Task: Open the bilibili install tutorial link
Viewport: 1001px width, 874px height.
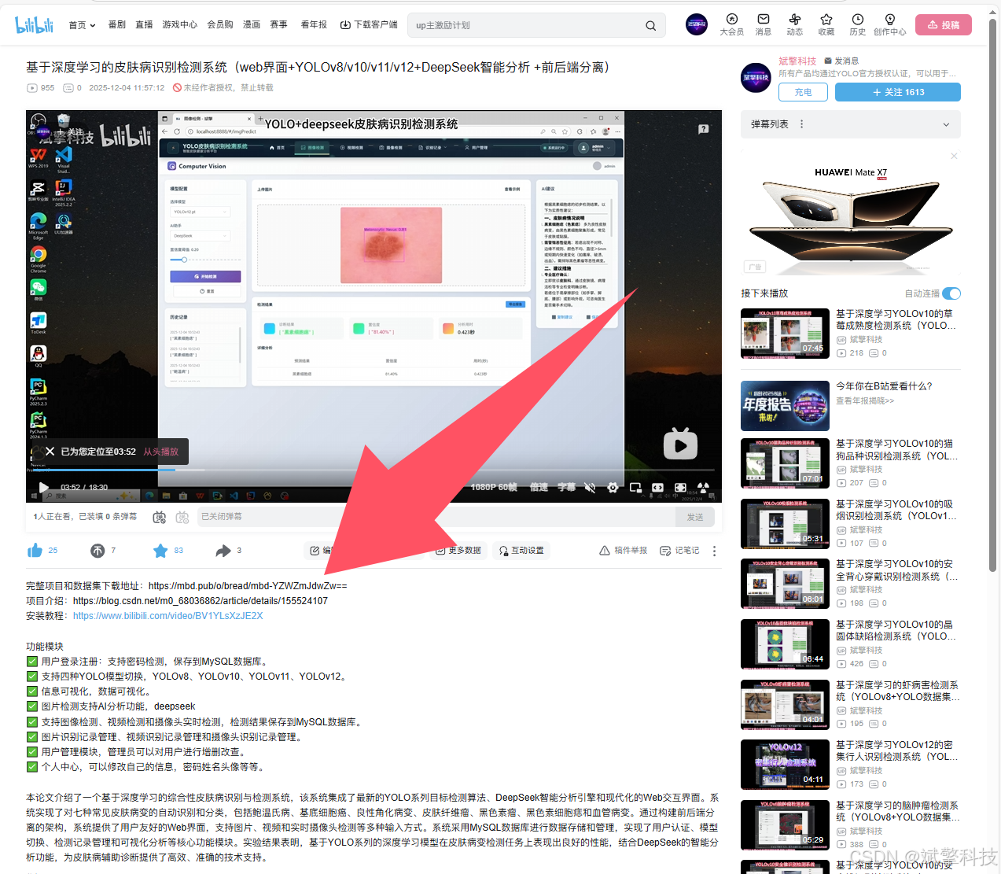Action: coord(167,616)
